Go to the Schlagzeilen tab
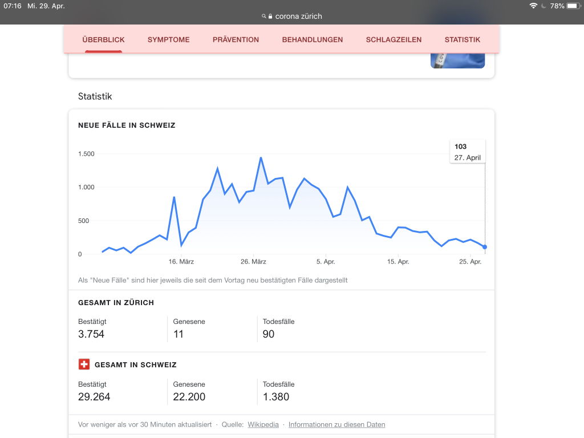This screenshot has width=584, height=438. (x=394, y=40)
